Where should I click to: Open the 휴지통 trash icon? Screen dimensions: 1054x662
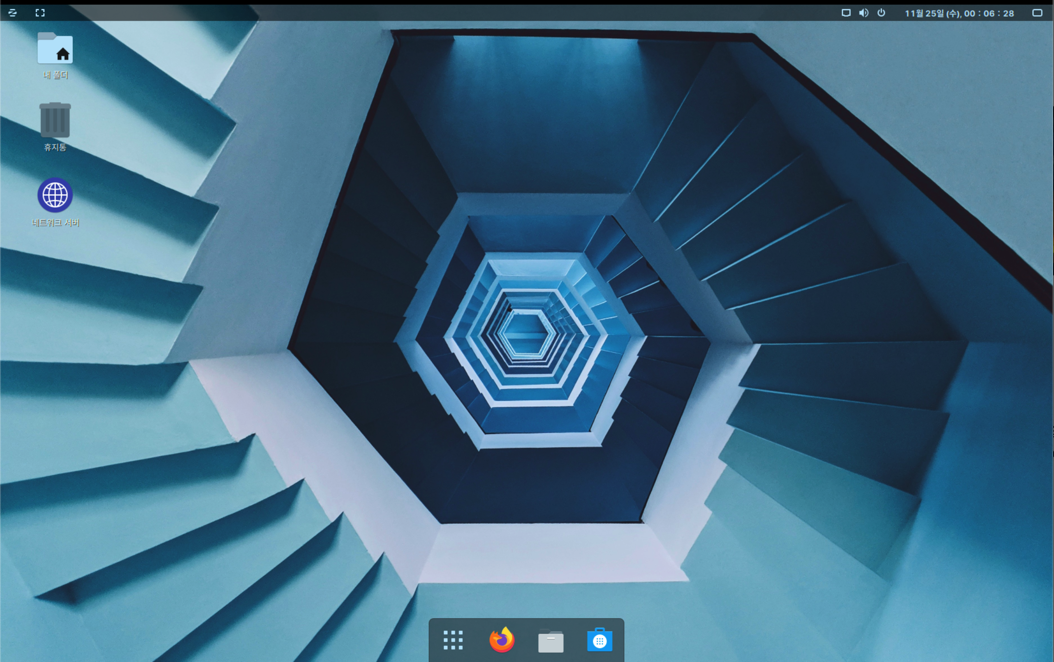[55, 120]
